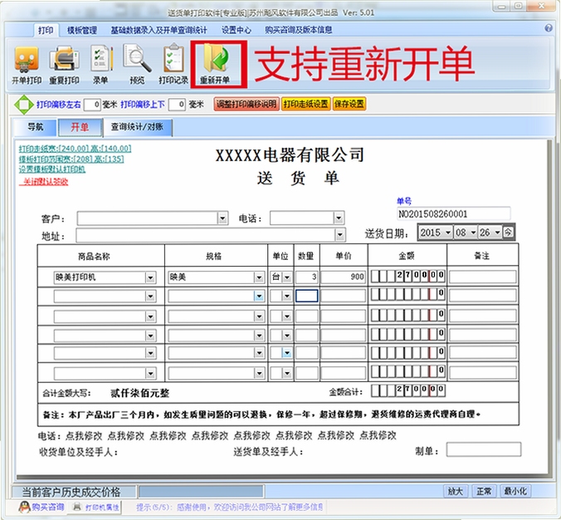Viewport: 561px width, 520px height.
Task: Click the 购买咨询 QQ penguin icon
Action: (24, 507)
